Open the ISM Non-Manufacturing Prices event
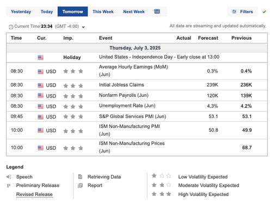Screen dimensions: 272x203 (x=132, y=147)
